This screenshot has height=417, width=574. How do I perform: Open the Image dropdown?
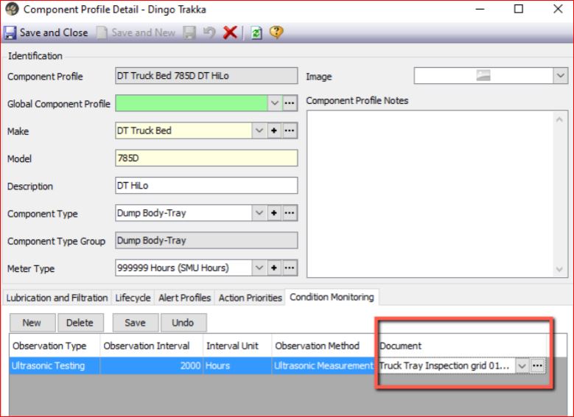[560, 77]
